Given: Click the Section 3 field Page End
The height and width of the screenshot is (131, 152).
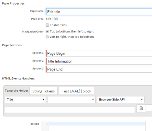Looking at the screenshot, I should tap(99, 69).
